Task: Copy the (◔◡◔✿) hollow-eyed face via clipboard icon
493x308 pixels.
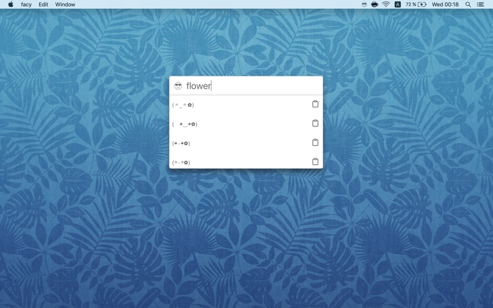Action: click(315, 161)
